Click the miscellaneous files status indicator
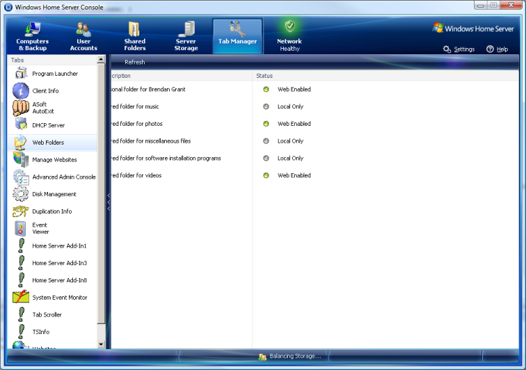Screen dimensions: 526x370 [266, 141]
